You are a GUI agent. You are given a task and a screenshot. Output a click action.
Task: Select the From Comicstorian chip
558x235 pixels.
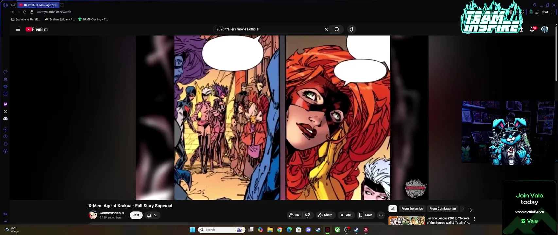point(443,209)
